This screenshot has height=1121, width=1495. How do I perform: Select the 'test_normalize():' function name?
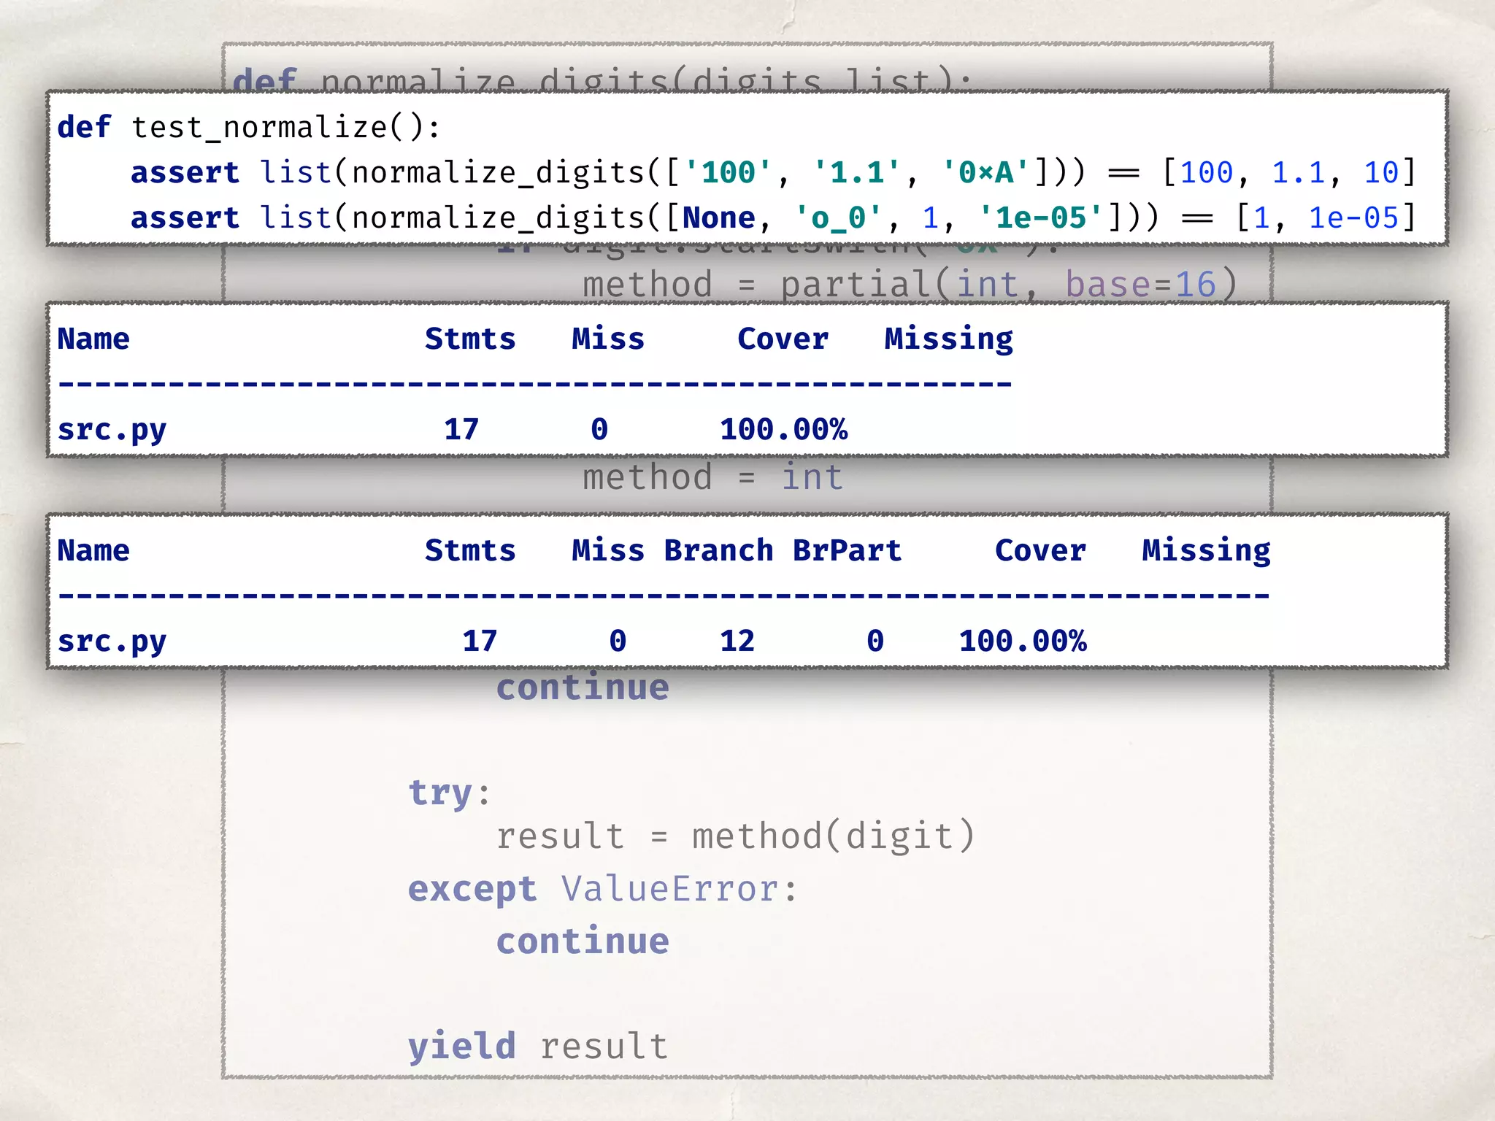pyautogui.click(x=286, y=128)
